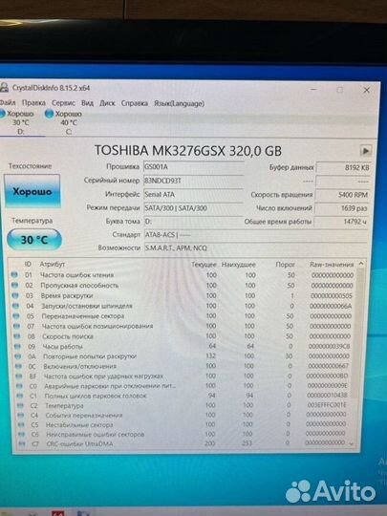Click the next disk arrow button
Screen dimensions: 387x516
coord(365,151)
